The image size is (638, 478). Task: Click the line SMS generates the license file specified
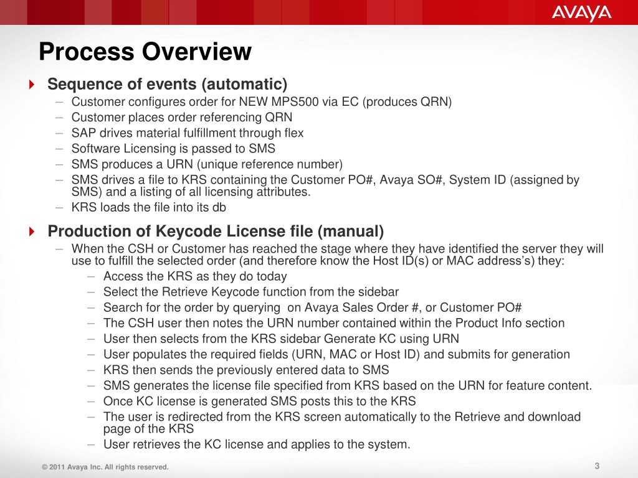(348, 385)
